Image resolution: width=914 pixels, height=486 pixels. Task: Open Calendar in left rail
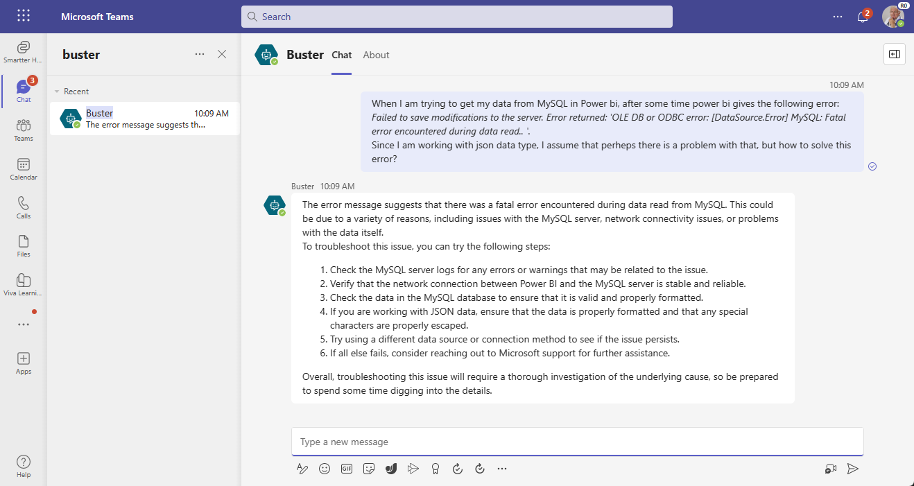click(x=23, y=168)
